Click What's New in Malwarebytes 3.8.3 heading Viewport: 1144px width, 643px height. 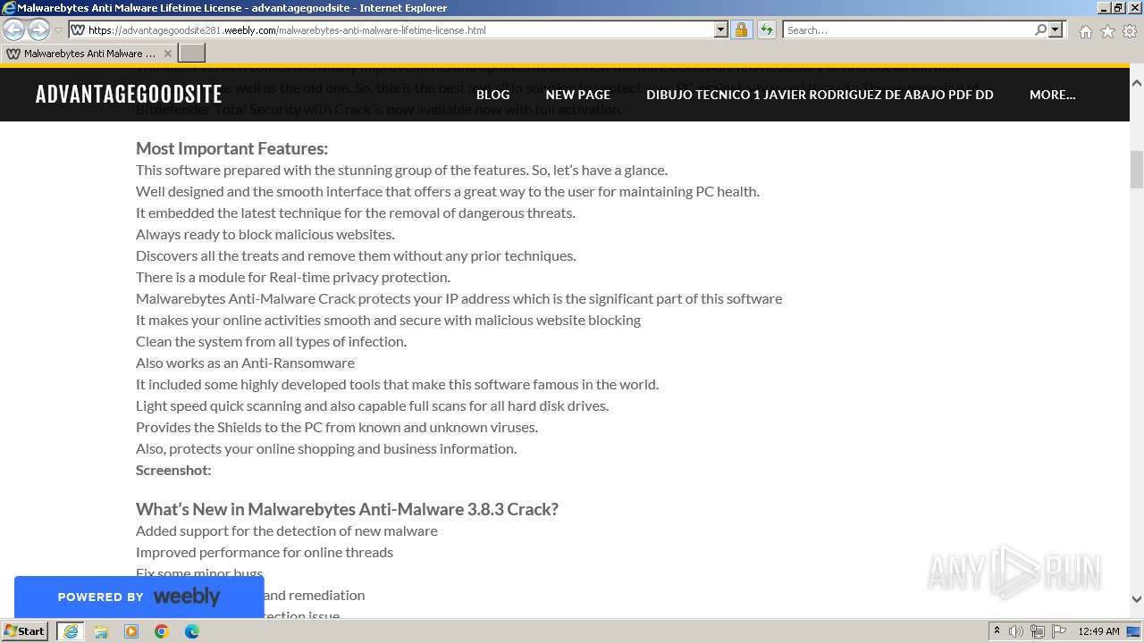[347, 509]
